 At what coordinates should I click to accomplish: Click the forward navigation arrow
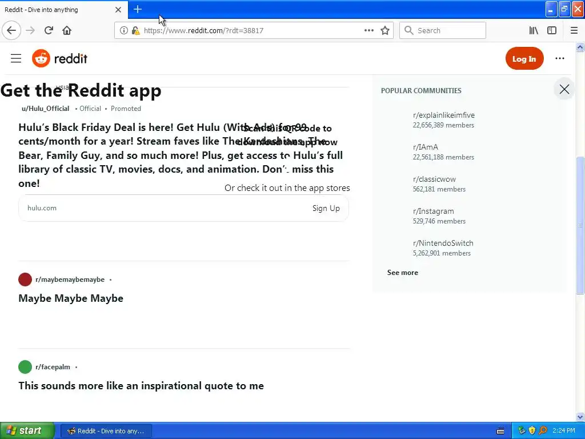point(30,31)
